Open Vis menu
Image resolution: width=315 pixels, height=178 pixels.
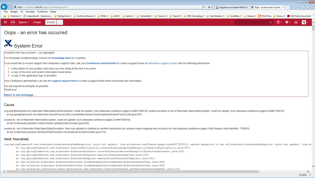pos(22,12)
